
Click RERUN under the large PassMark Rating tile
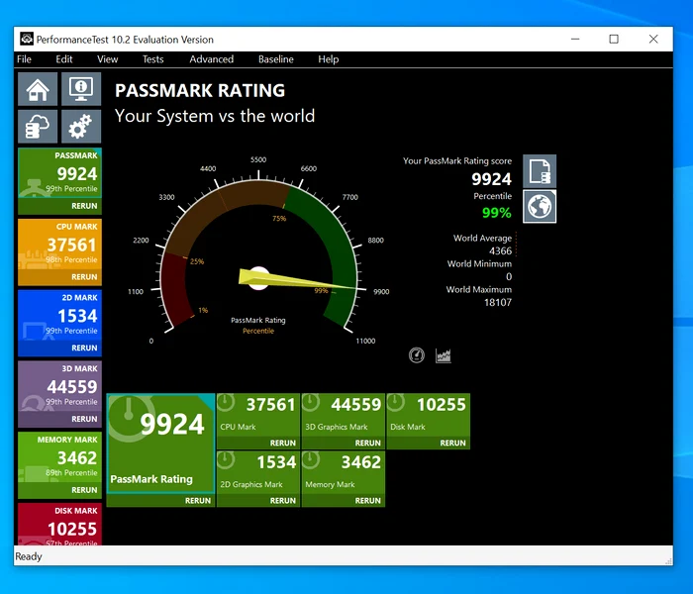(198, 501)
